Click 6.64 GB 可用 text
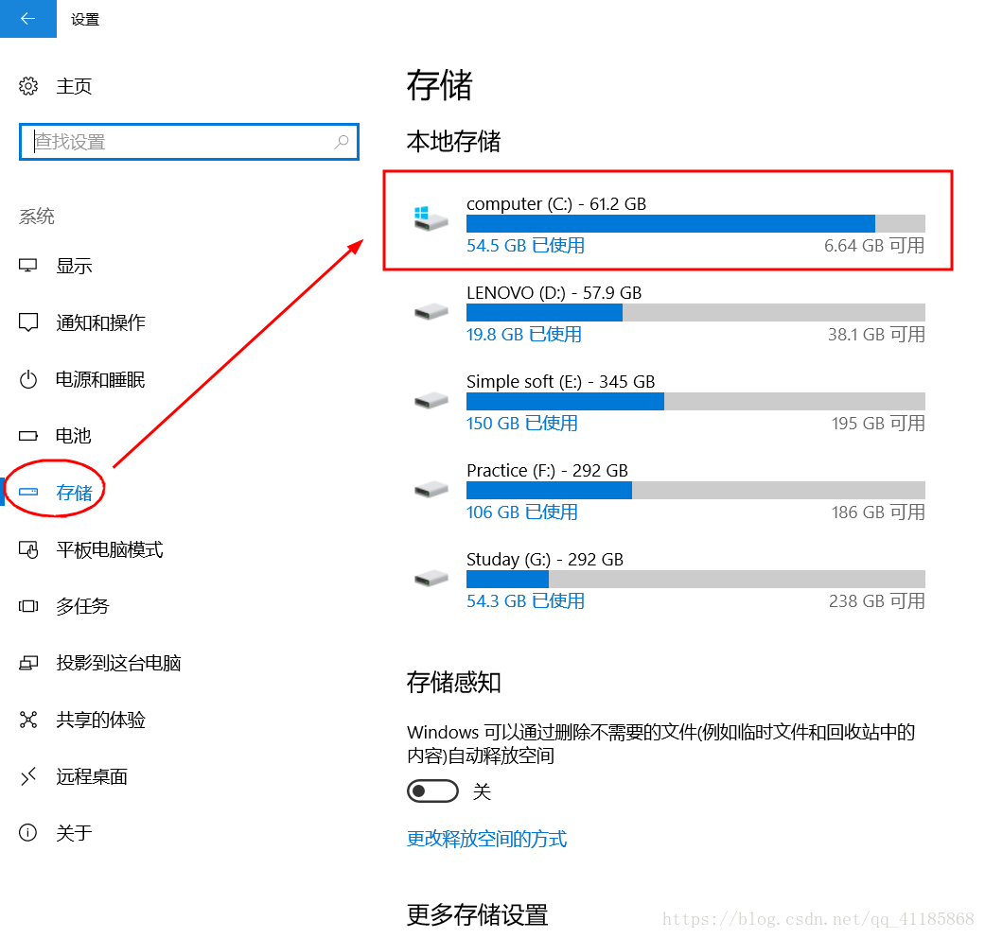This screenshot has width=985, height=938. 874,246
